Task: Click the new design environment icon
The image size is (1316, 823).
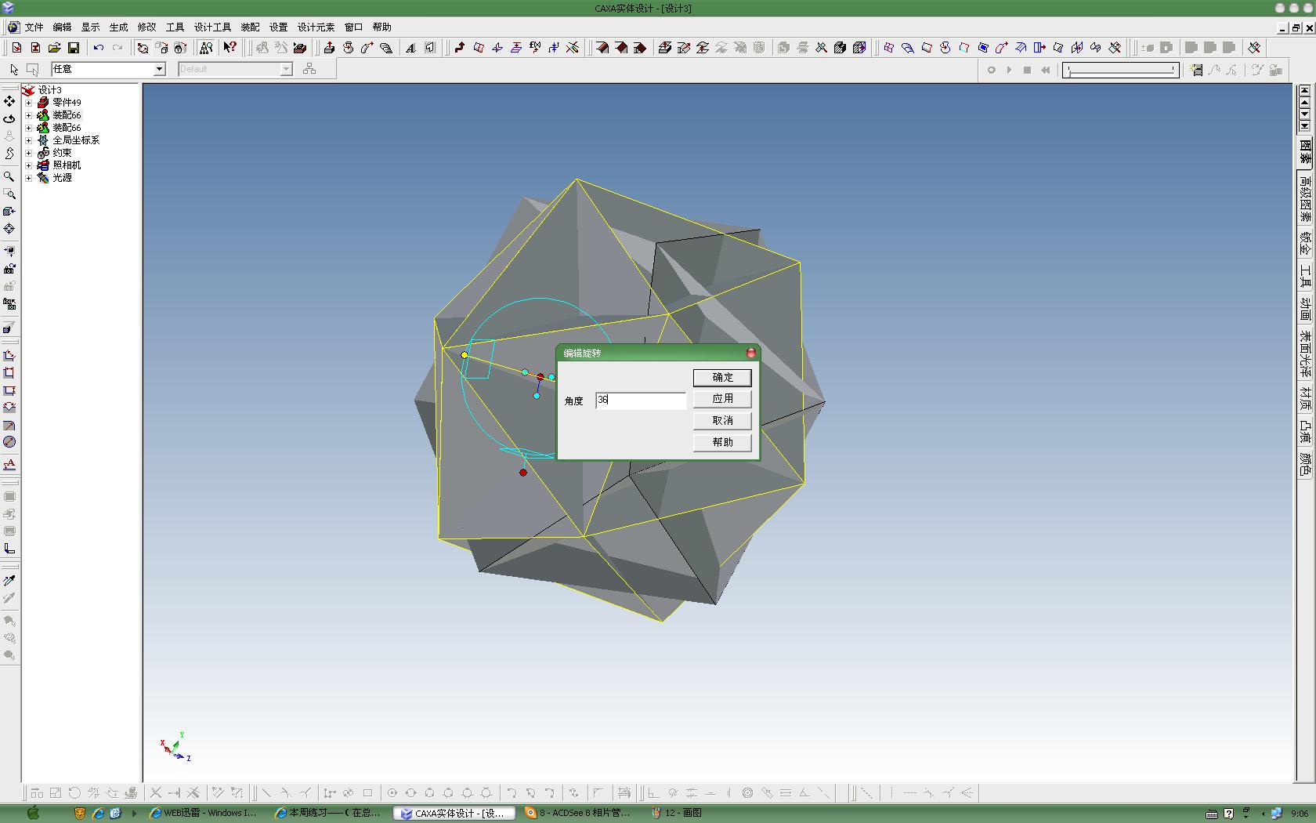Action: [x=17, y=48]
